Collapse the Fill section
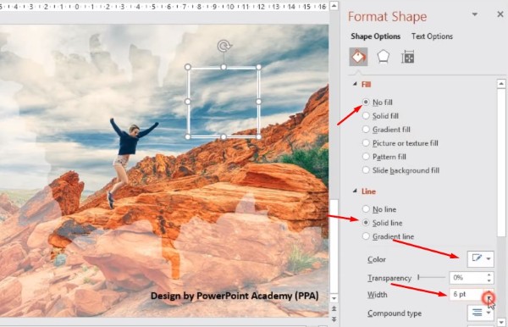 (x=355, y=84)
